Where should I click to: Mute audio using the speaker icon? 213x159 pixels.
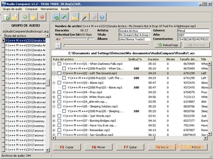click(58, 39)
